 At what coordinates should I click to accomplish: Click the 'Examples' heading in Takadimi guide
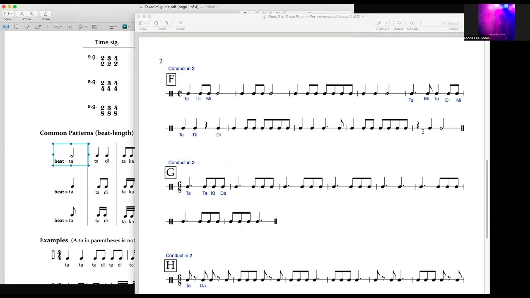pyautogui.click(x=54, y=240)
